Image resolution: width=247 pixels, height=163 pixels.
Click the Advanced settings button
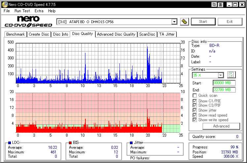221,126
